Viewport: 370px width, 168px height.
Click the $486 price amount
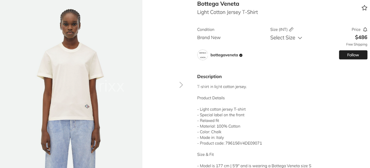[361, 37]
